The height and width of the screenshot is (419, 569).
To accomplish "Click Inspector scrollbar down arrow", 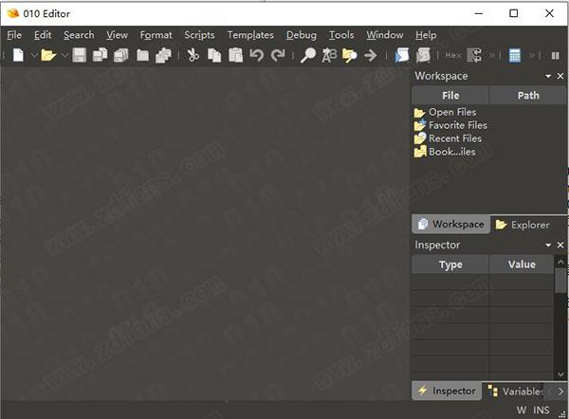I will pyautogui.click(x=560, y=374).
